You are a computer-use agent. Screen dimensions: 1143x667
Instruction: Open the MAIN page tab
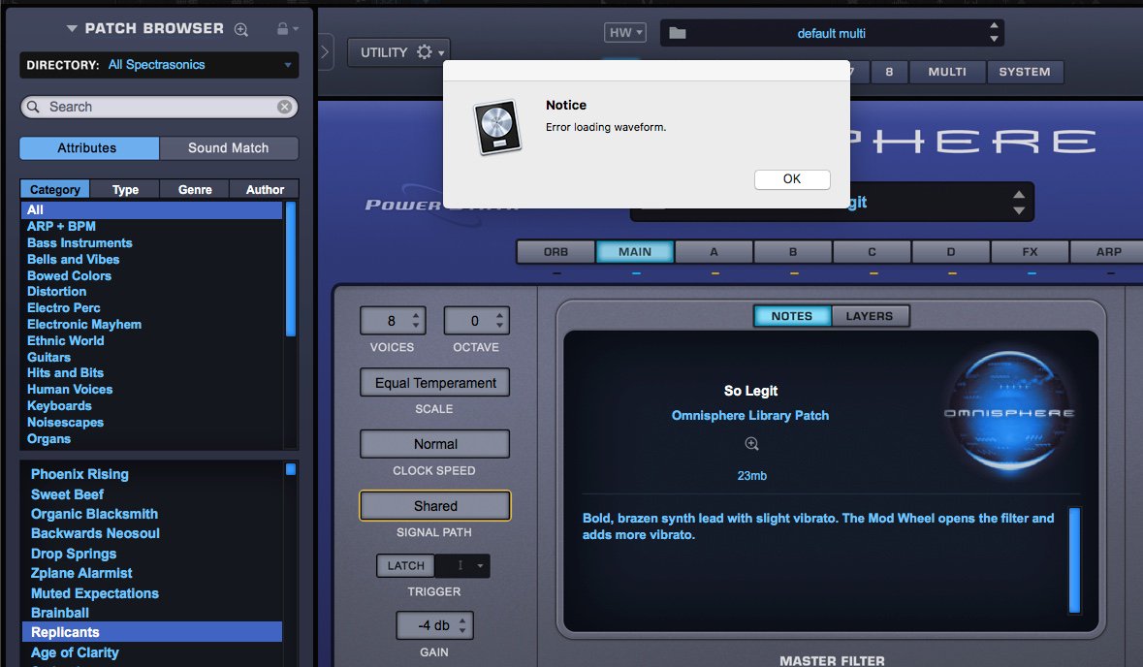(x=635, y=251)
